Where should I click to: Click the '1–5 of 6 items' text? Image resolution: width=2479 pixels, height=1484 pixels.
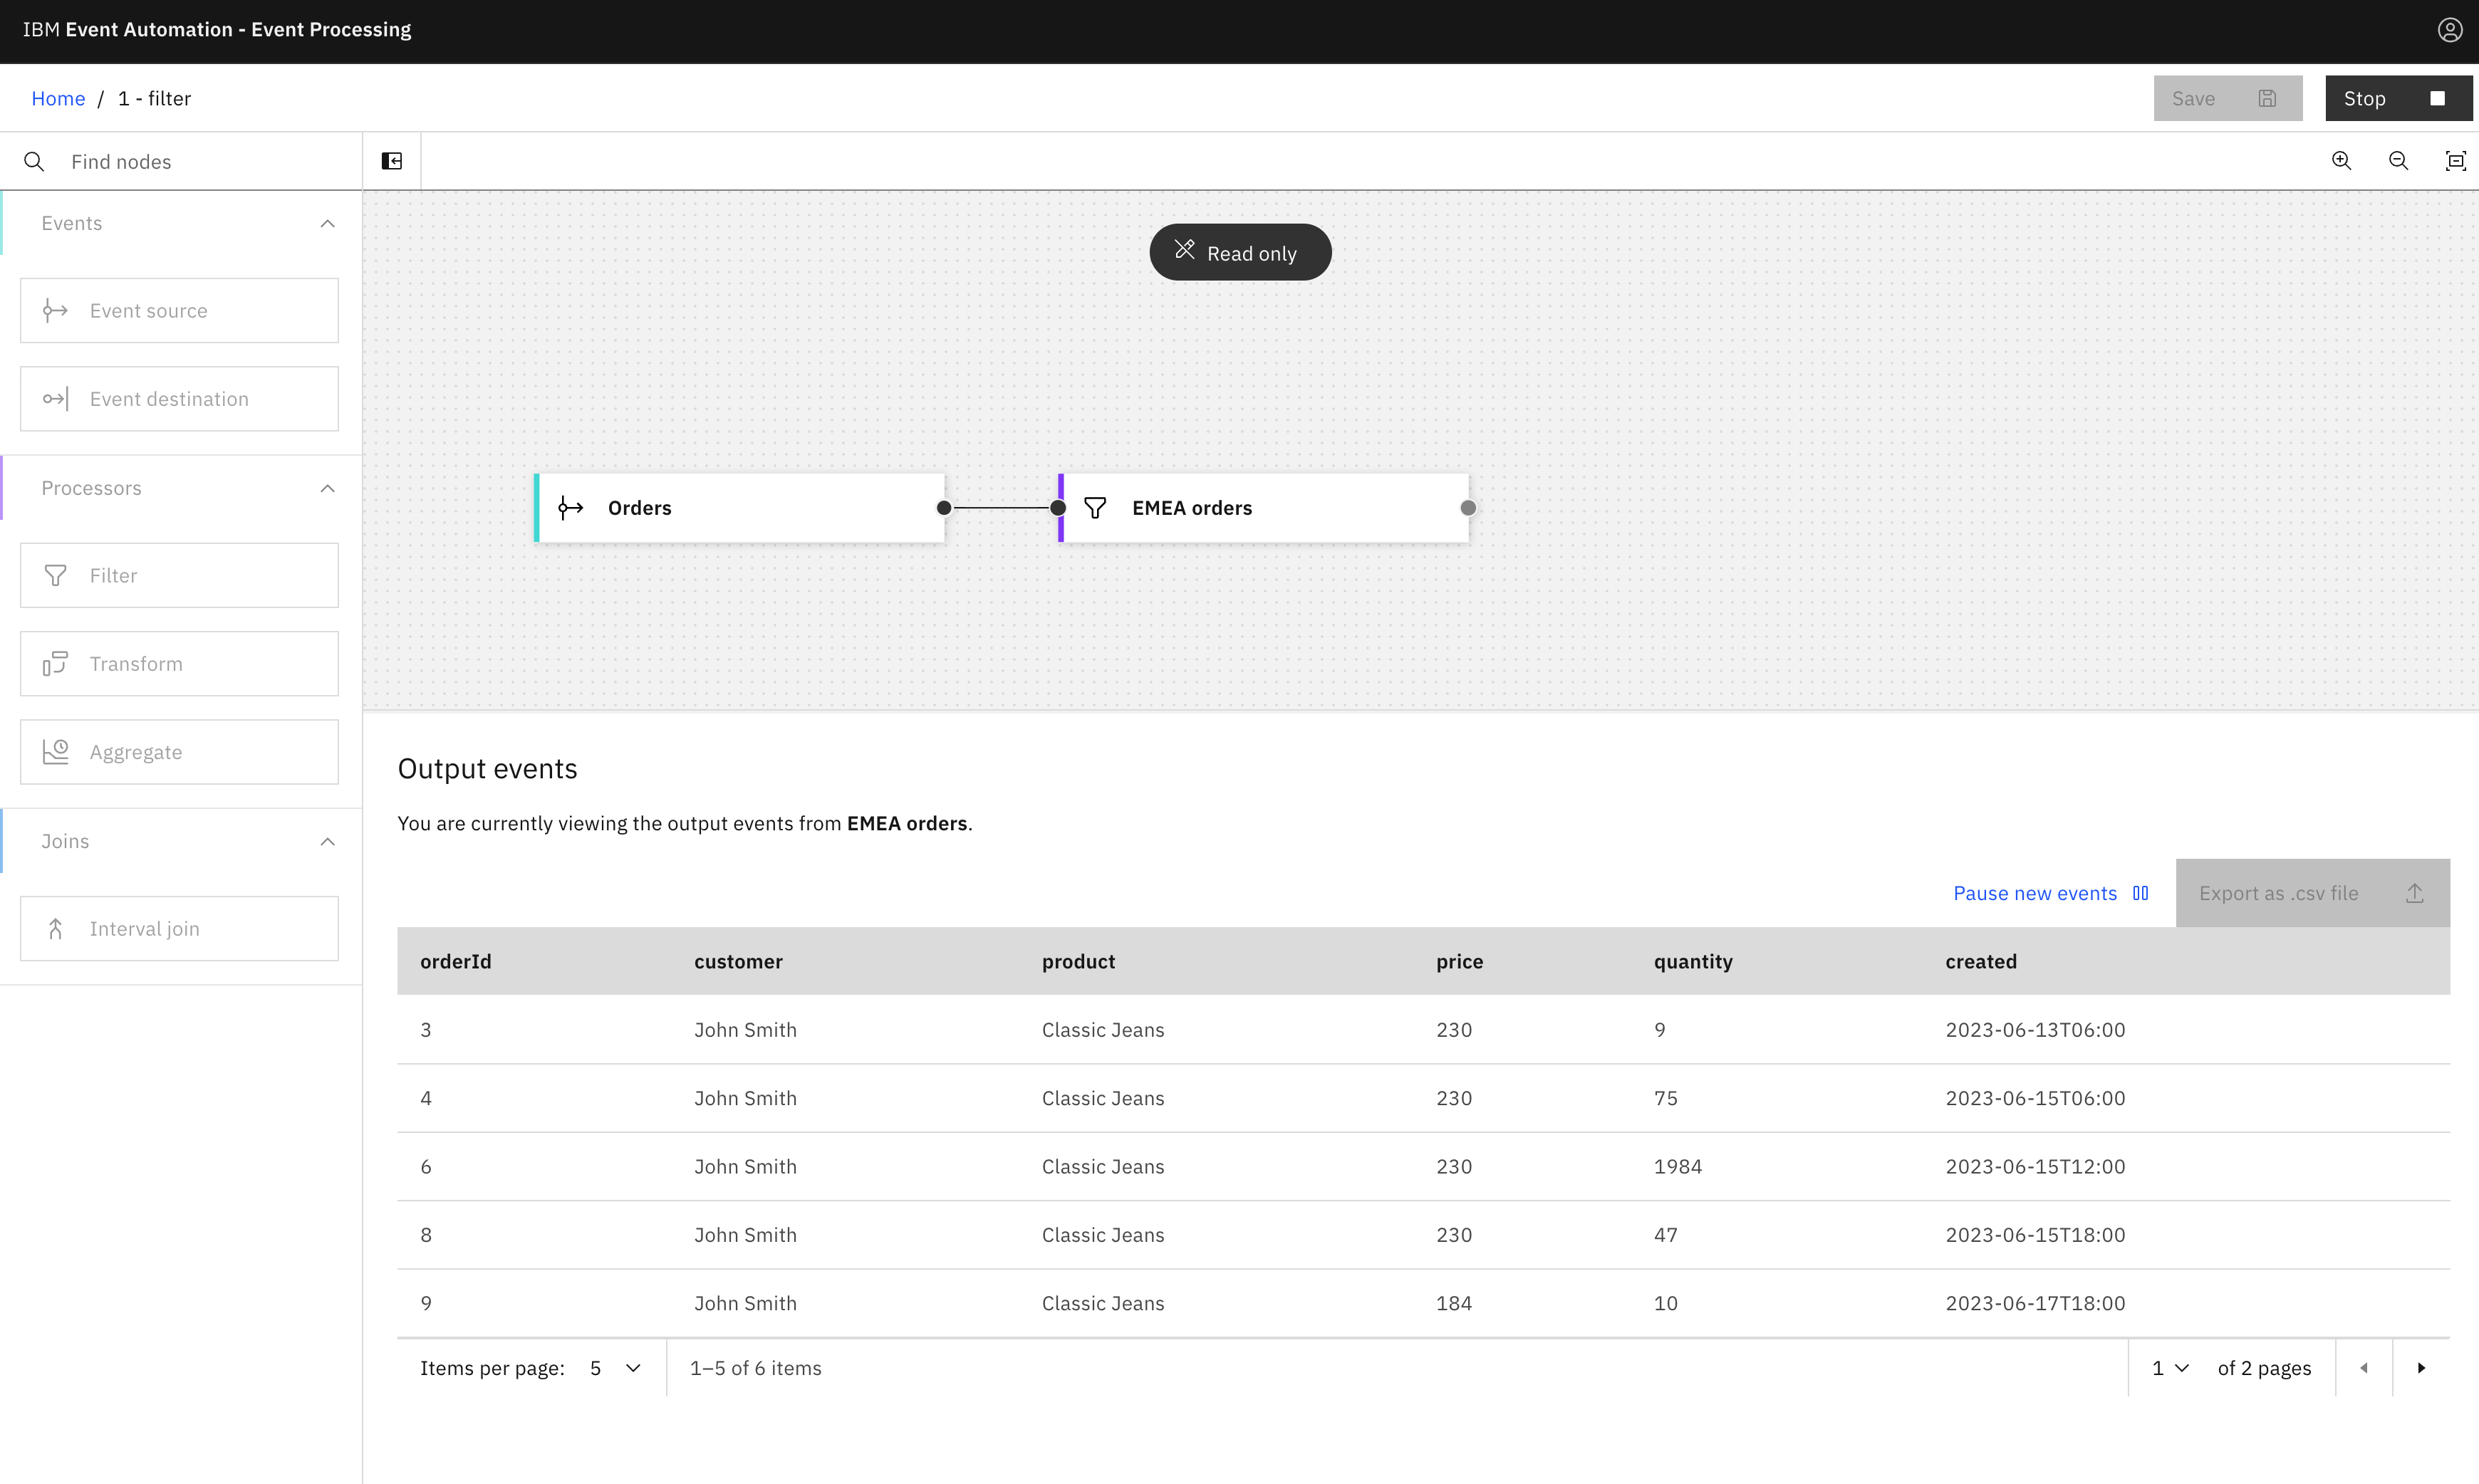755,1368
